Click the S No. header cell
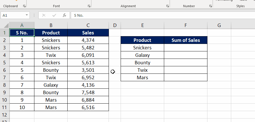The width and height of the screenshot is (255, 122). 22,33
